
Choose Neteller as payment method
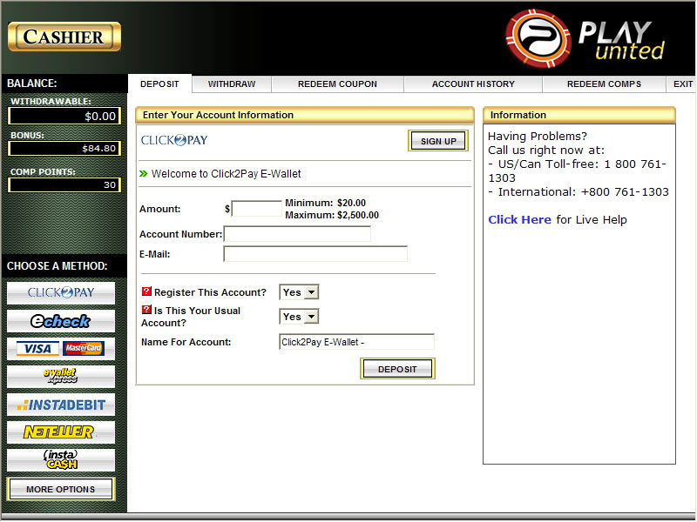[61, 432]
